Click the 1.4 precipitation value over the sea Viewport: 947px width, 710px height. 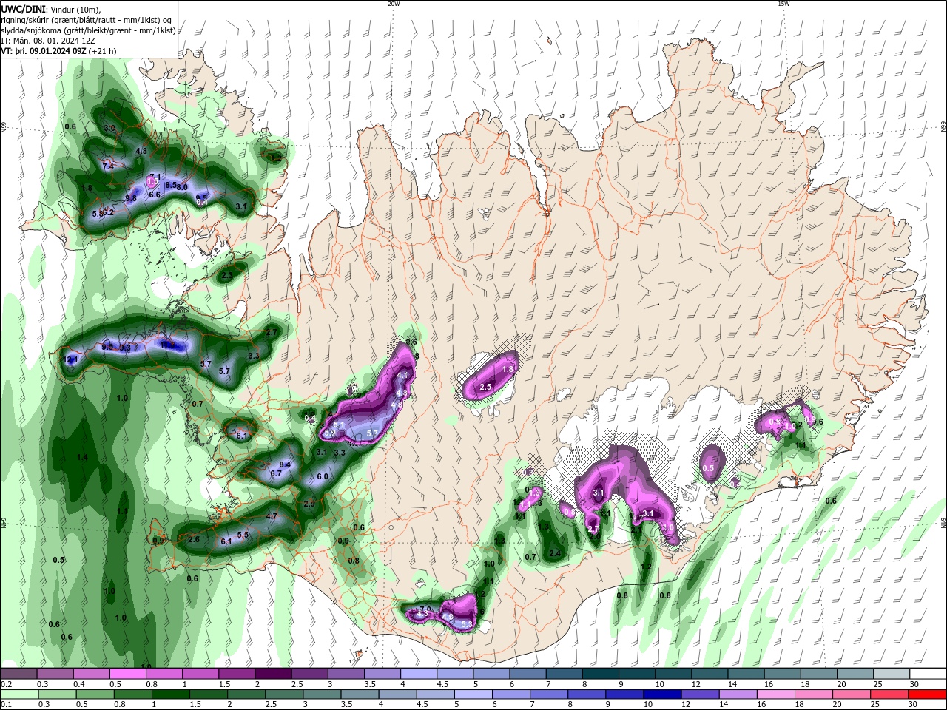pyautogui.click(x=82, y=458)
